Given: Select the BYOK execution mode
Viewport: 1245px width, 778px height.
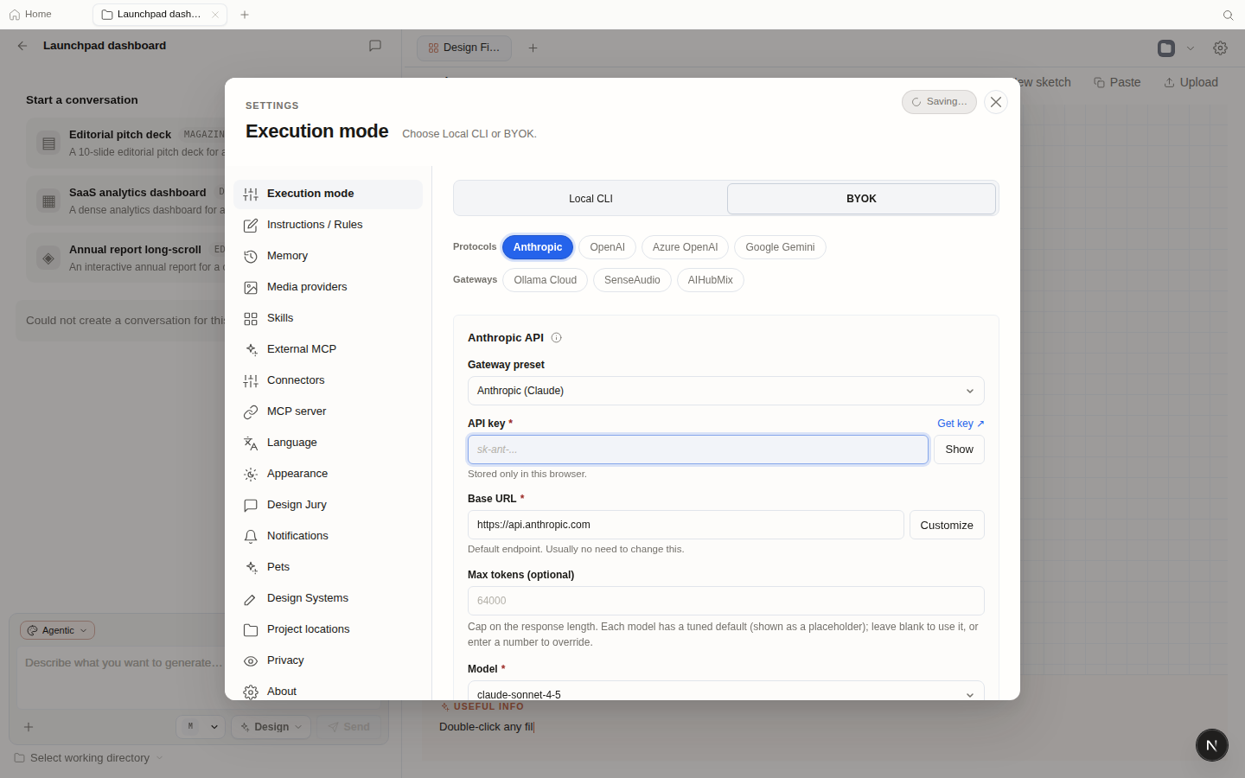Looking at the screenshot, I should coord(861,199).
